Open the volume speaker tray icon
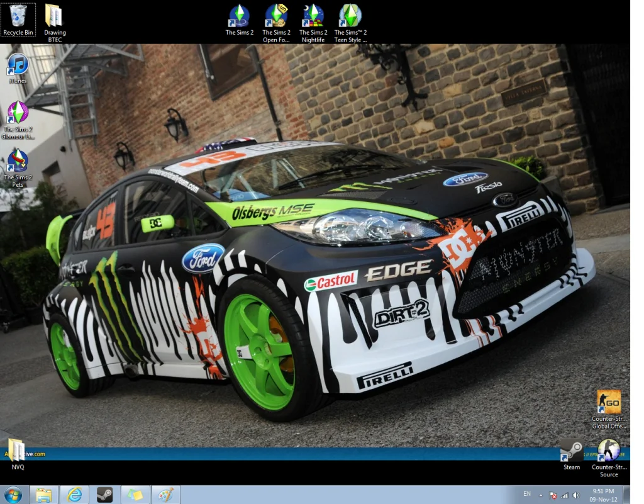The width and height of the screenshot is (644, 504). 576,495
